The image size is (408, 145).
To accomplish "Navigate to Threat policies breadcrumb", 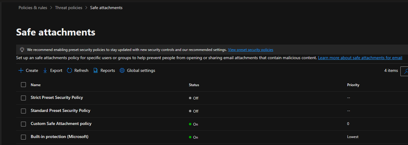I will click(x=68, y=8).
